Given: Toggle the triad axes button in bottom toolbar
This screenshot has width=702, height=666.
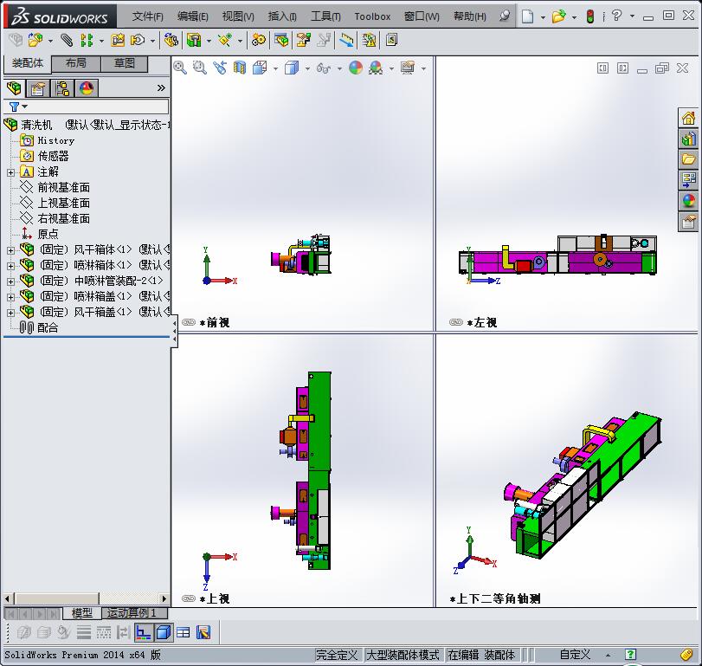Looking at the screenshot, I should pos(144,632).
